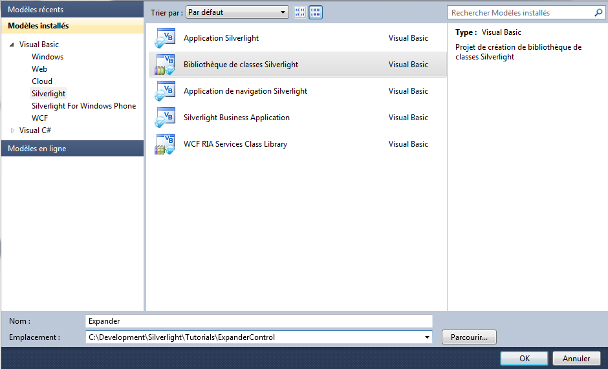The width and height of the screenshot is (608, 369).
Task: Click the WCF RIA Services Class Library icon
Action: (x=164, y=144)
